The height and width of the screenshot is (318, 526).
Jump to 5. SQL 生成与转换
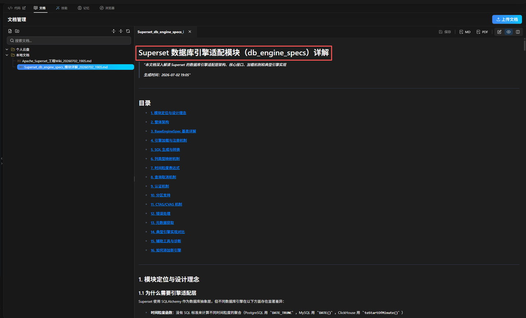(165, 150)
